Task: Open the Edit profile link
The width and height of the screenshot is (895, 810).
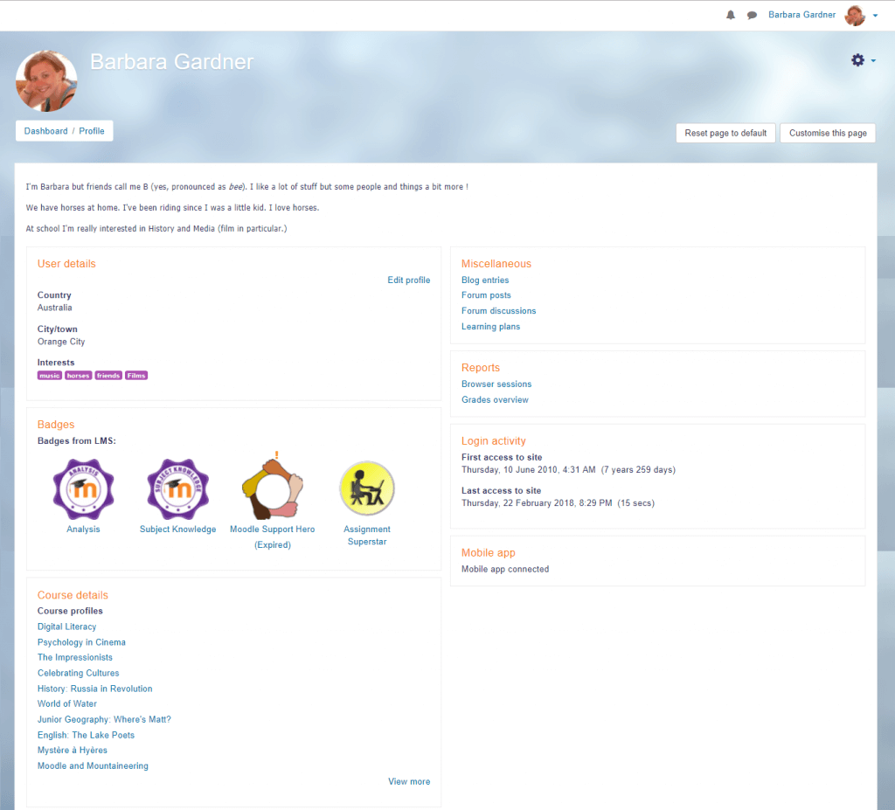Action: 408,280
